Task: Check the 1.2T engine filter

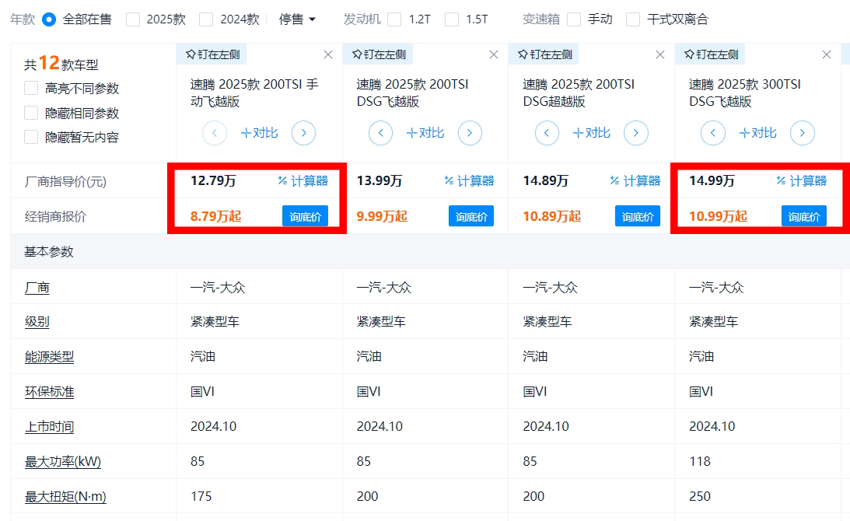Action: pyautogui.click(x=394, y=19)
